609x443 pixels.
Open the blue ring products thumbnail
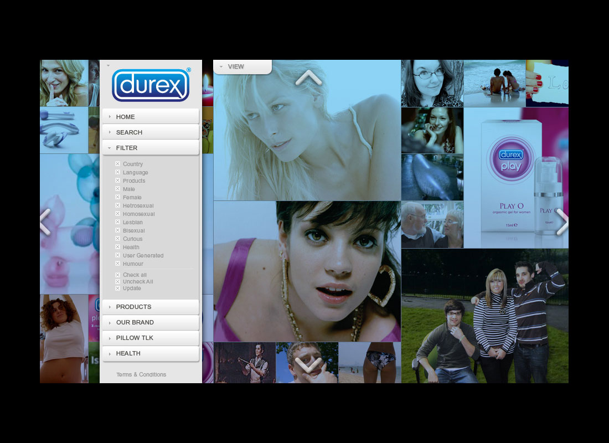[64, 130]
